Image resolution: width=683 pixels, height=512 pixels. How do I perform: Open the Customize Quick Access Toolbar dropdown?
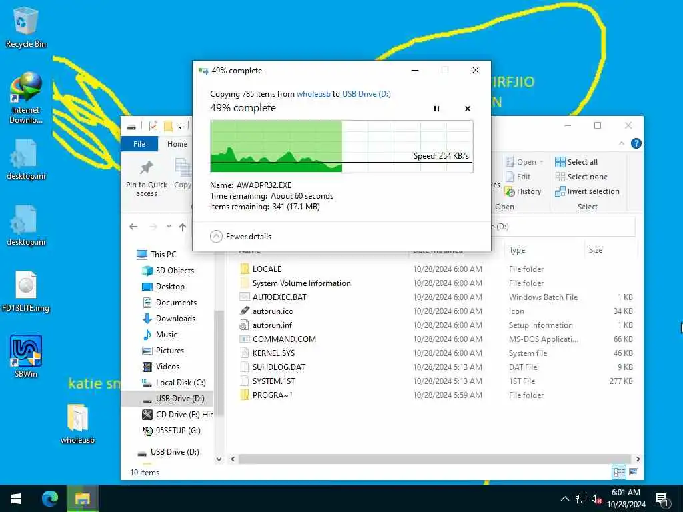pos(180,127)
